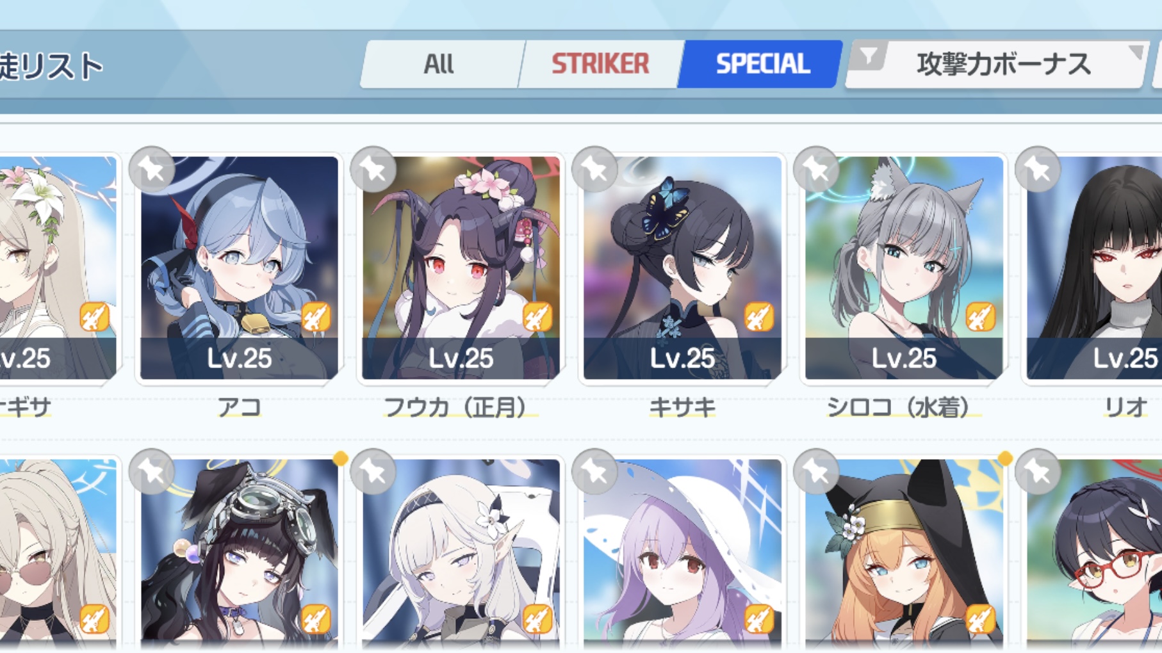The height and width of the screenshot is (653, 1162).
Task: Open the 攻撃力ボーナス sort dropdown
Action: click(x=1003, y=64)
